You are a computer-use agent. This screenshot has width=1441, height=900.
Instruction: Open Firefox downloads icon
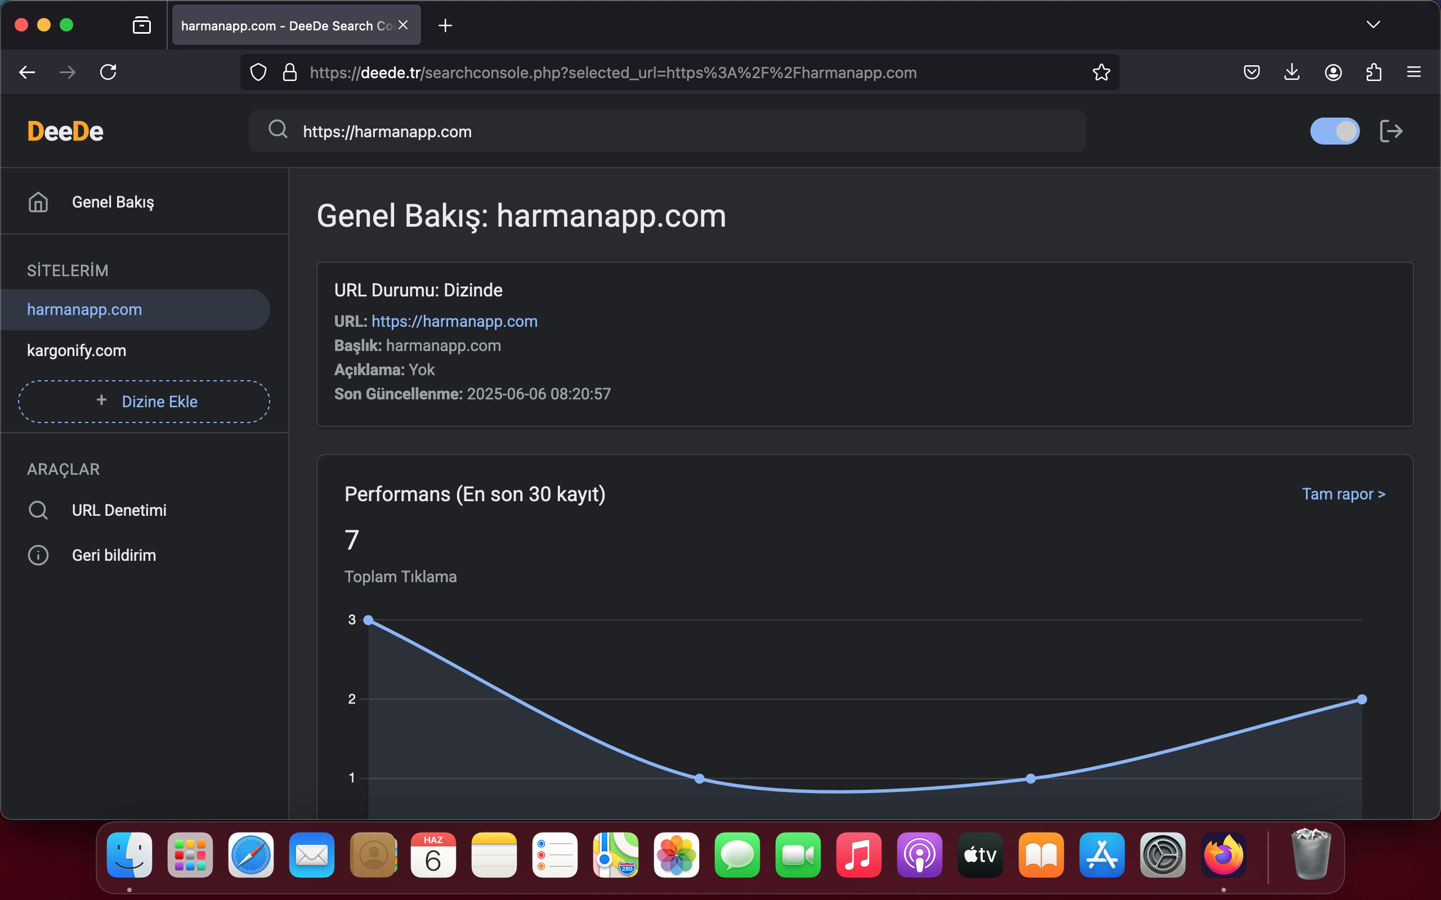1291,73
